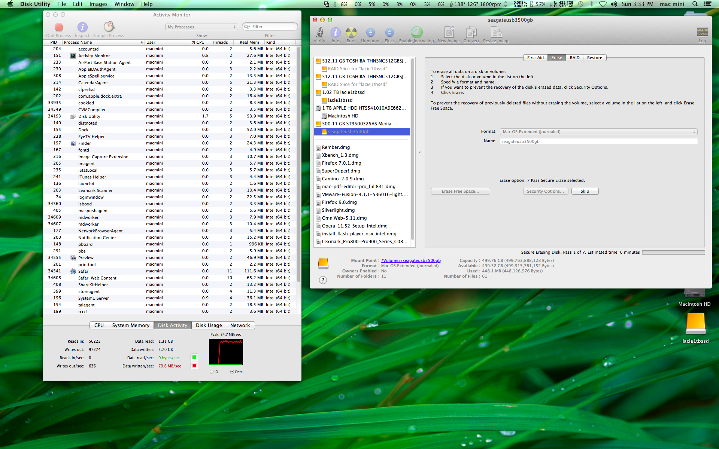Click the New Image icon
Image resolution: width=719 pixels, height=449 pixels.
(449, 33)
